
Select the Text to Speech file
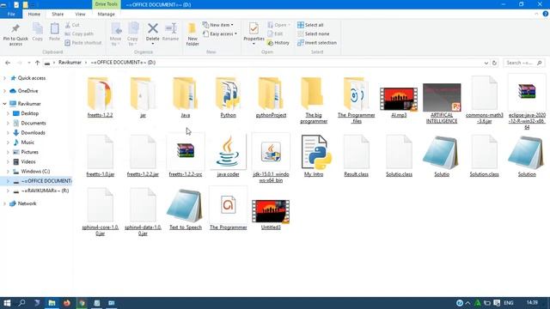click(186, 209)
